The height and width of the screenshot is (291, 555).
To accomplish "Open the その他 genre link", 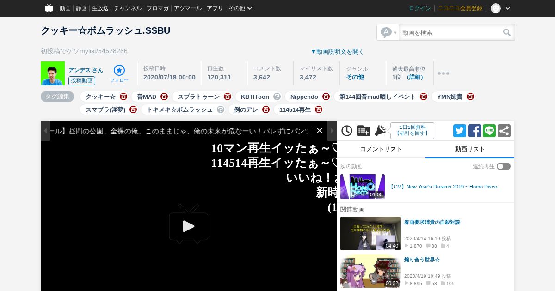I will coord(355,77).
